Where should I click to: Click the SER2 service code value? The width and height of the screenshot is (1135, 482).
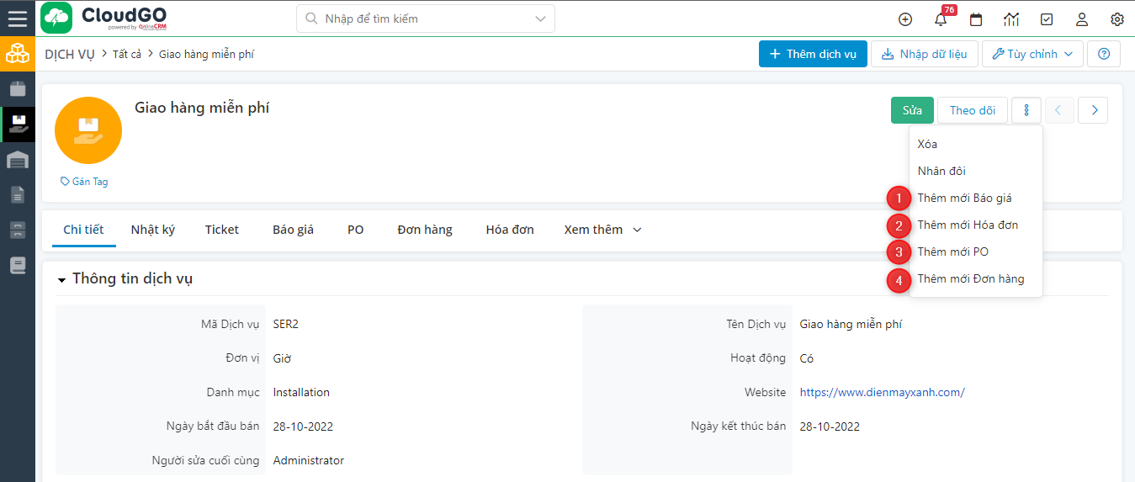[x=286, y=324]
